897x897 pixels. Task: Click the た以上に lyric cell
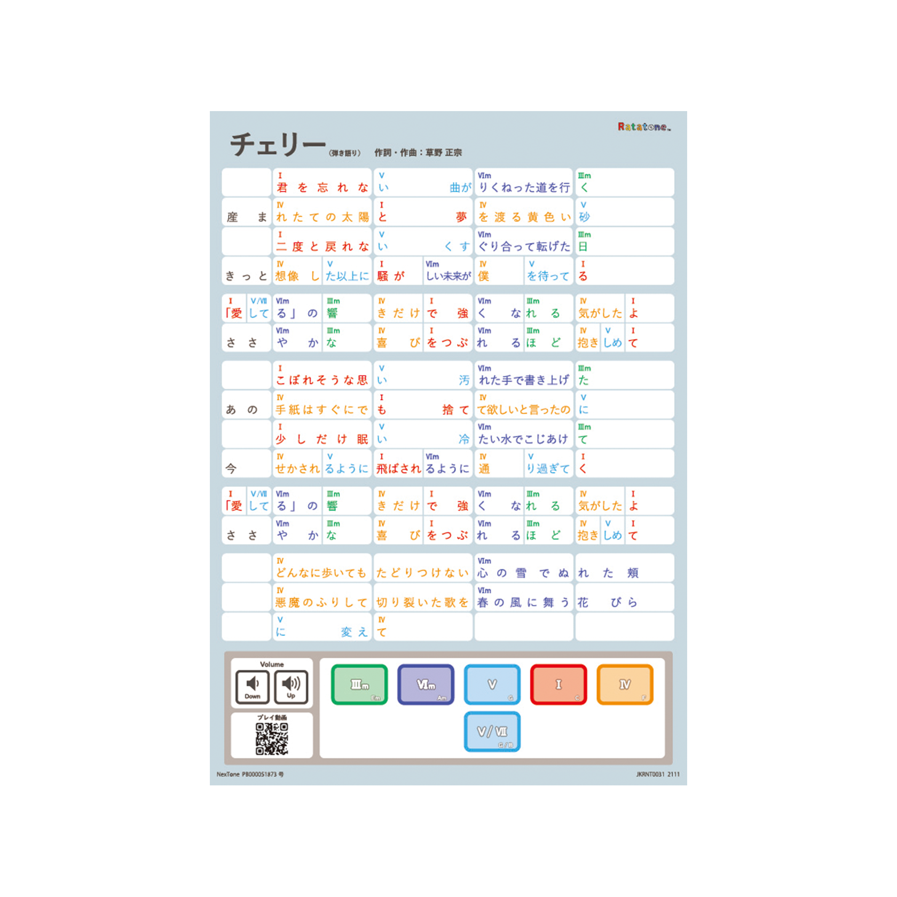(x=347, y=271)
